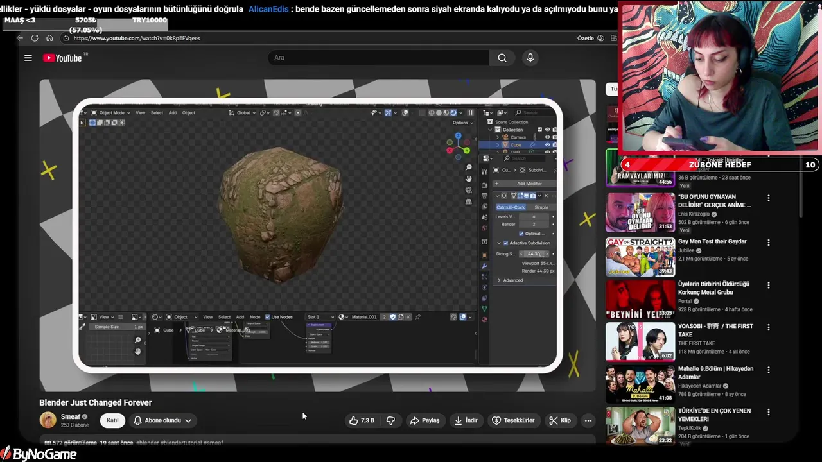Image resolution: width=822 pixels, height=462 pixels.
Task: Click the zoom magnifier in Blender viewport
Action: tap(469, 167)
